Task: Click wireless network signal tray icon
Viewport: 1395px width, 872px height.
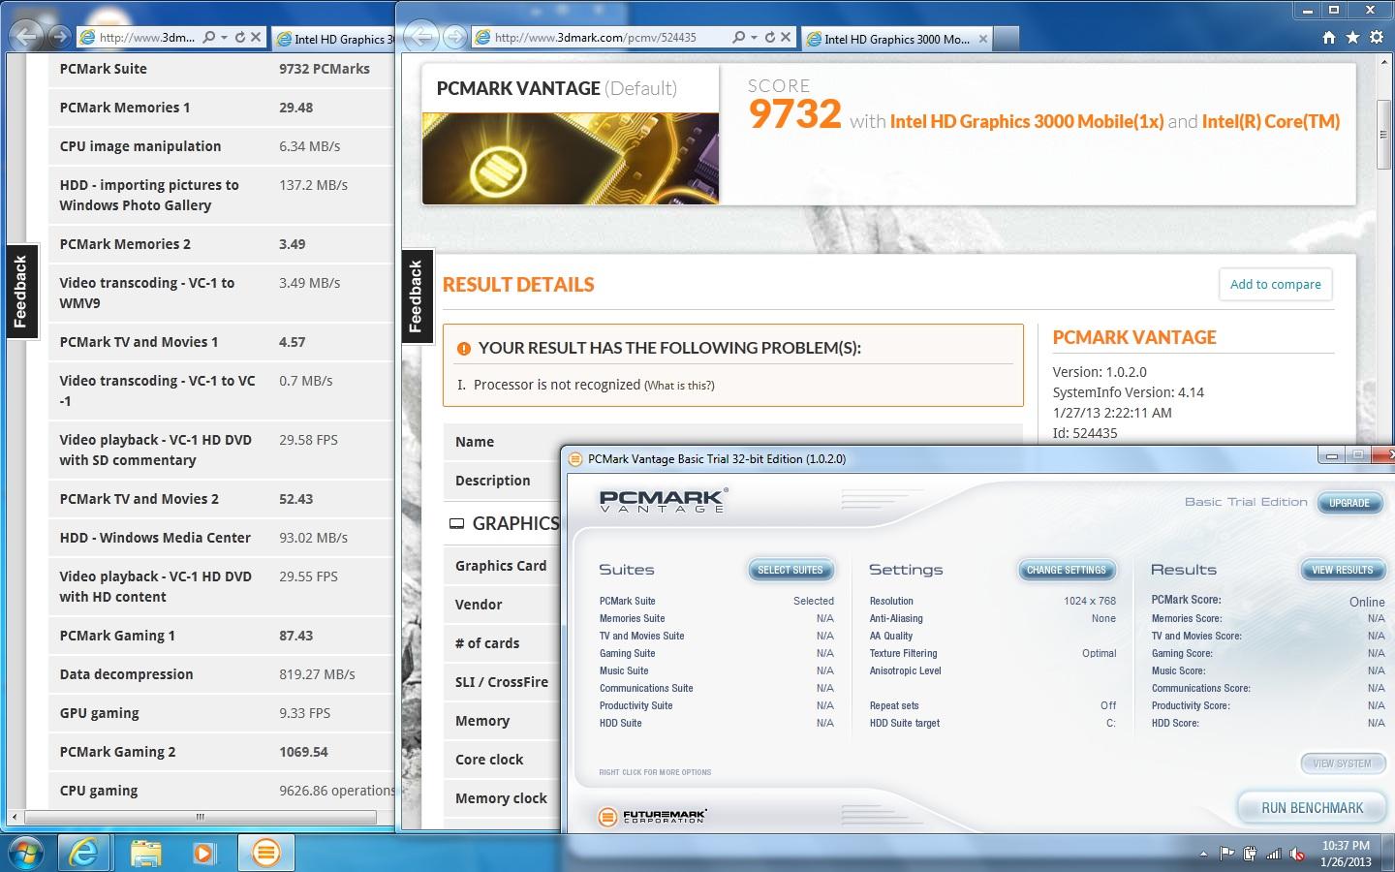Action: (1273, 854)
